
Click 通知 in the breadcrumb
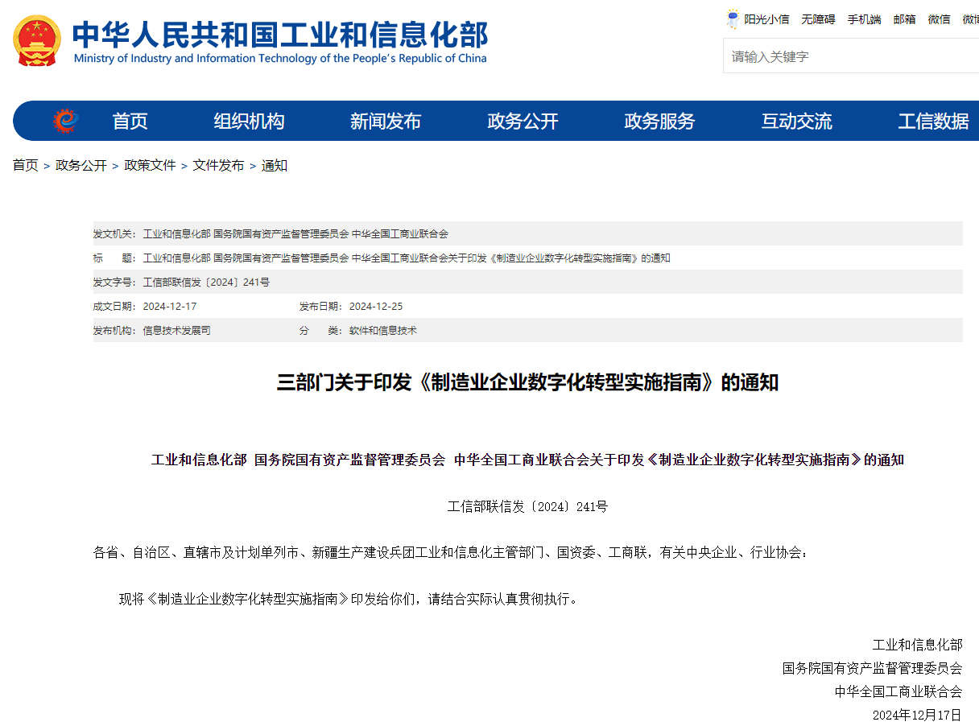click(275, 165)
